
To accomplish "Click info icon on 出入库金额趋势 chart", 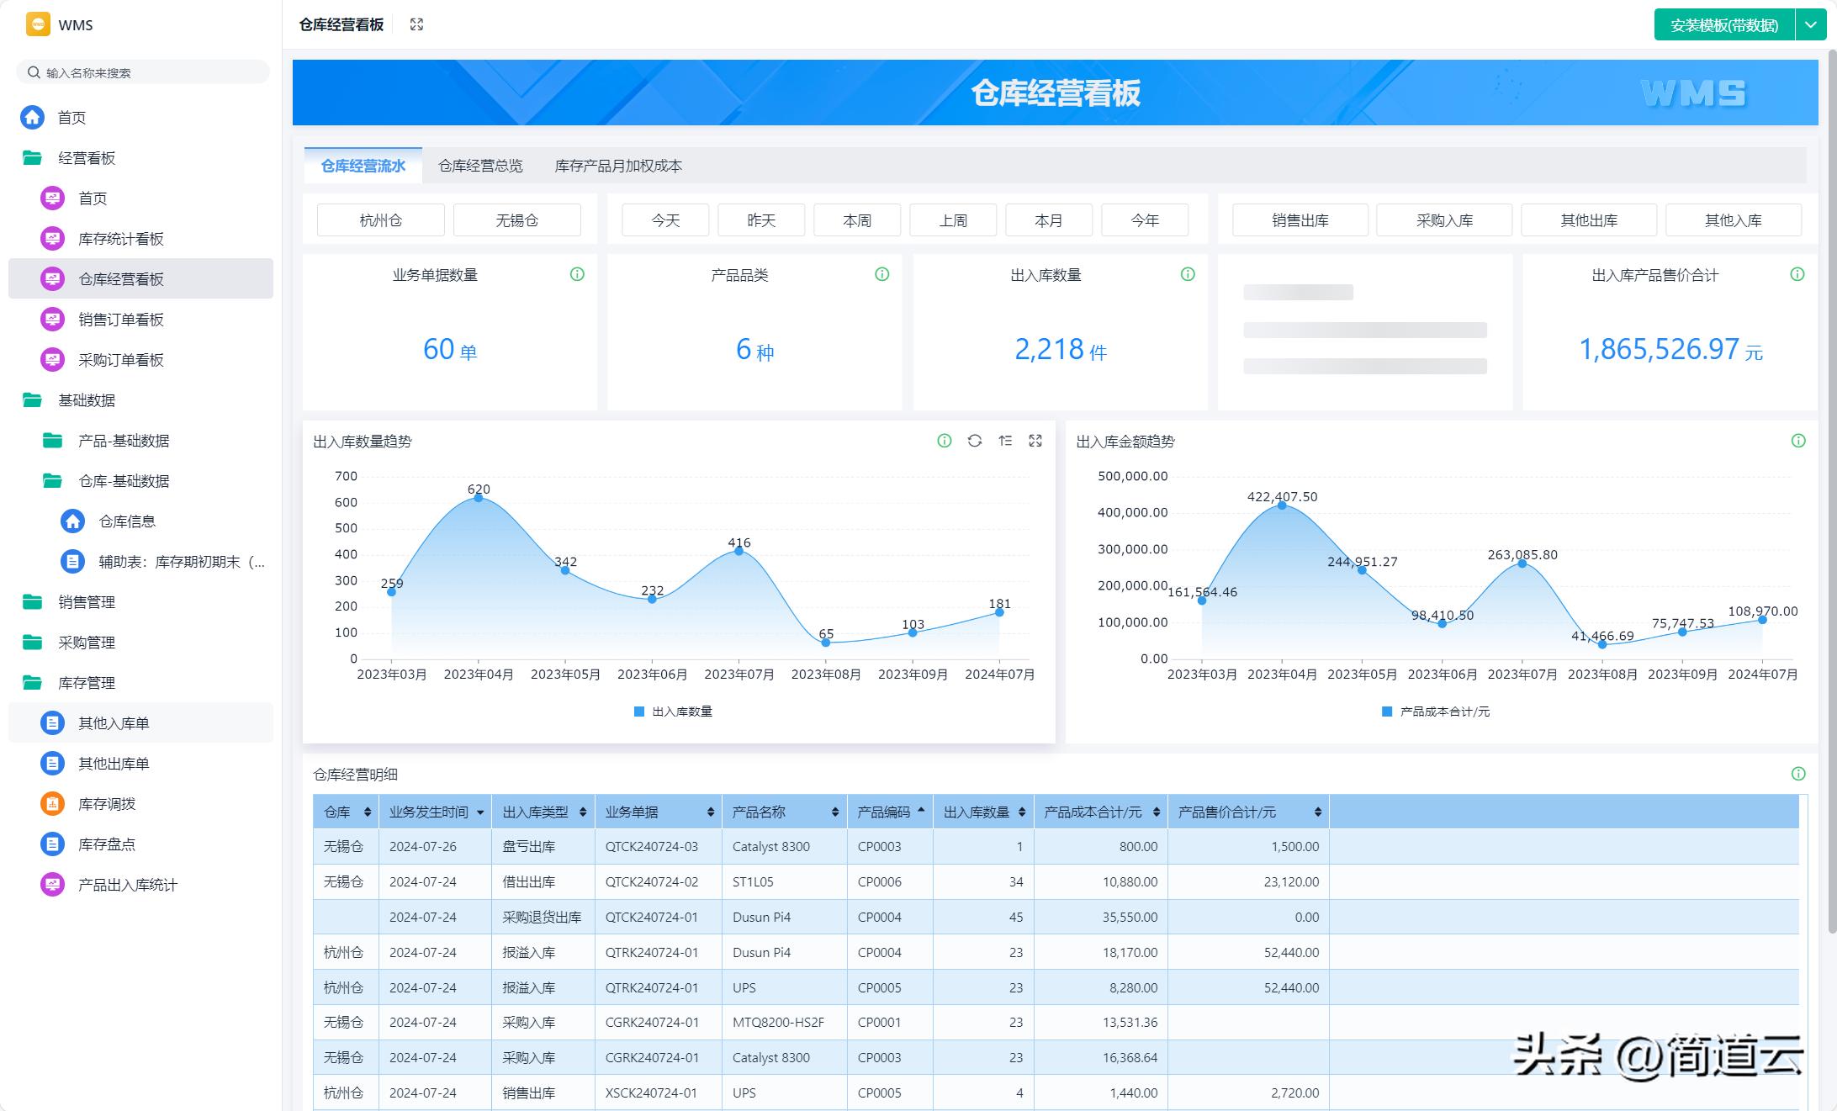I will [x=1798, y=441].
